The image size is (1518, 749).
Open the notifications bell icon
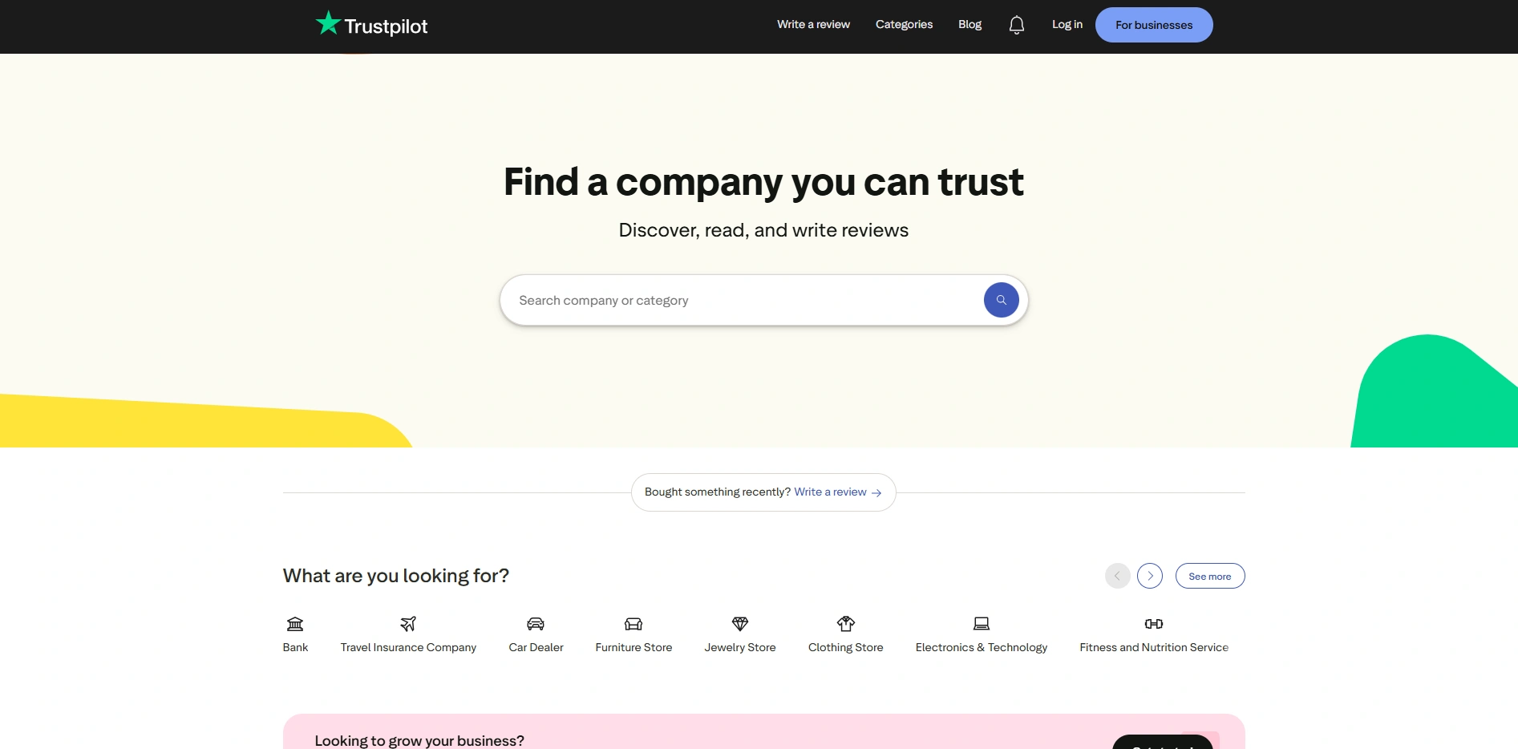click(x=1016, y=24)
